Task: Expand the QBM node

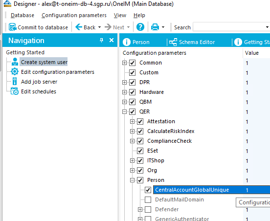Action: coord(124,102)
